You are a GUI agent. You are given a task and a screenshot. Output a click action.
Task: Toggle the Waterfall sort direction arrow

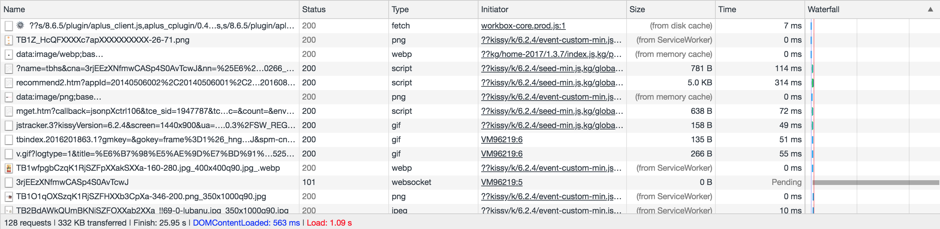(x=930, y=9)
